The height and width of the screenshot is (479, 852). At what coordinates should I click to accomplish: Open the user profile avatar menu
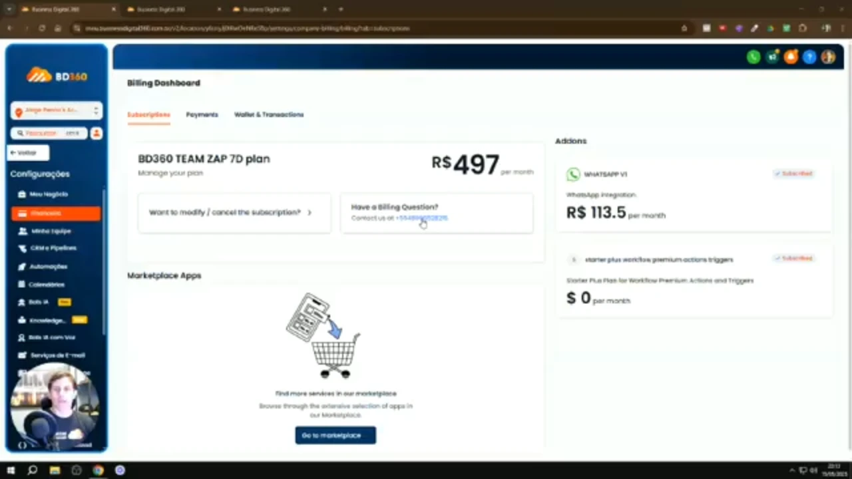[x=828, y=57]
